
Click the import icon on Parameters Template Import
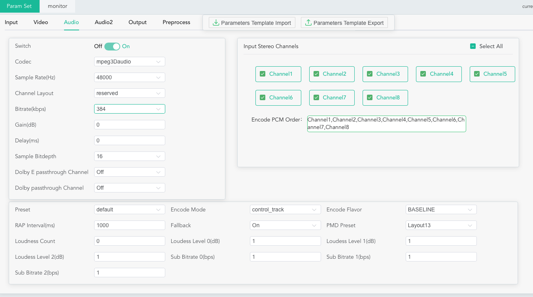point(216,23)
